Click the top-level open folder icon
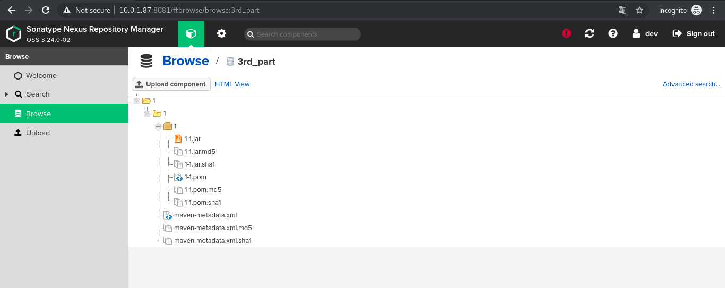This screenshot has height=288, width=725. pyautogui.click(x=146, y=100)
